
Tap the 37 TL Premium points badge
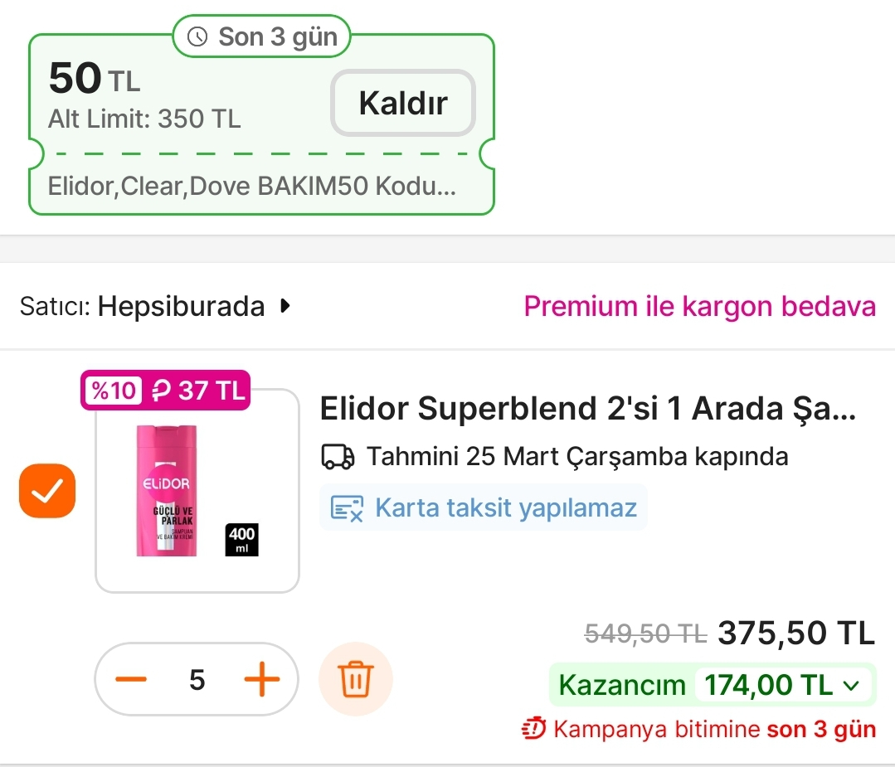pyautogui.click(x=200, y=390)
